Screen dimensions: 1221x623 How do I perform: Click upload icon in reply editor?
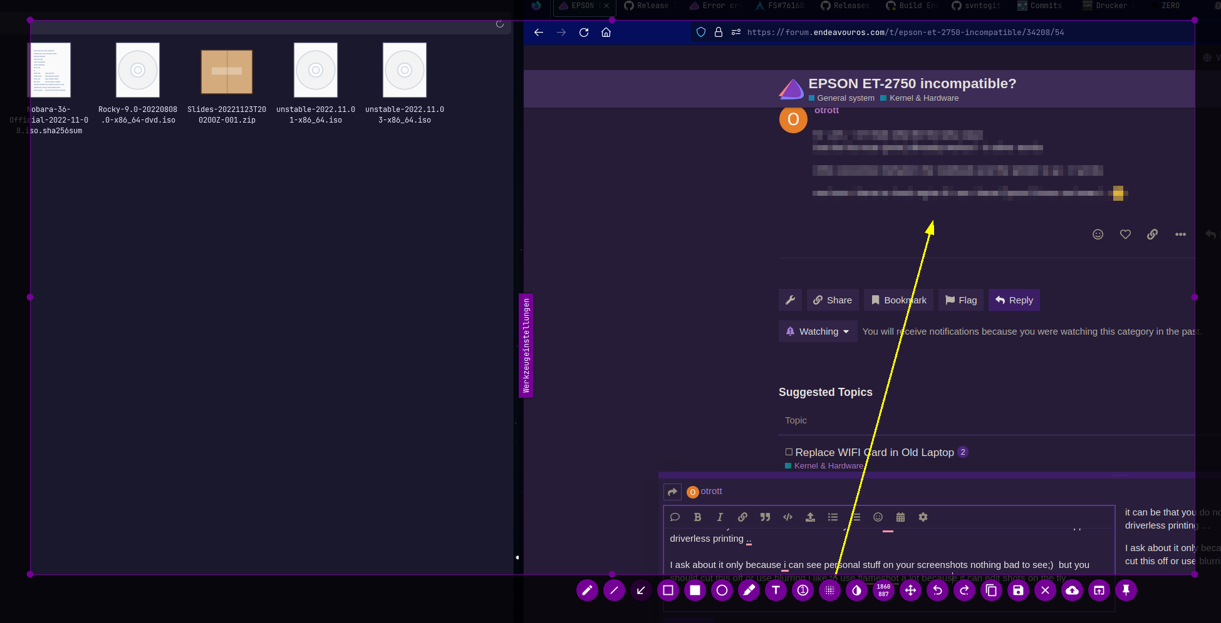[x=810, y=517]
